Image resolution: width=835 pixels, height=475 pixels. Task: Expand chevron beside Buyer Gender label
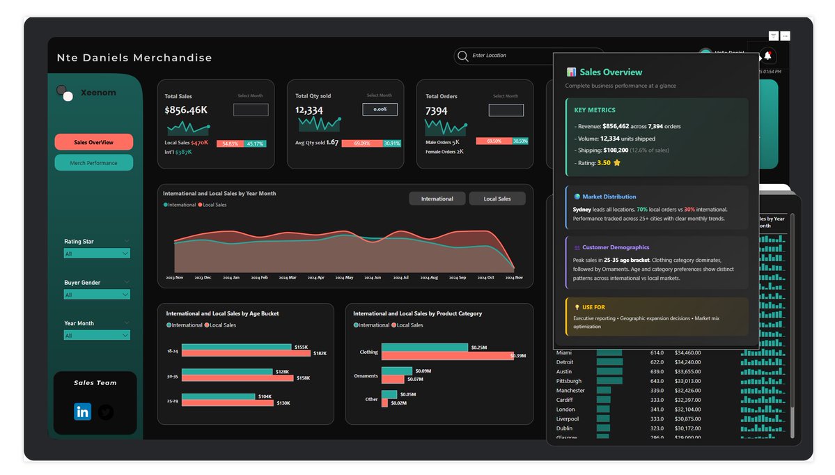pyautogui.click(x=126, y=282)
